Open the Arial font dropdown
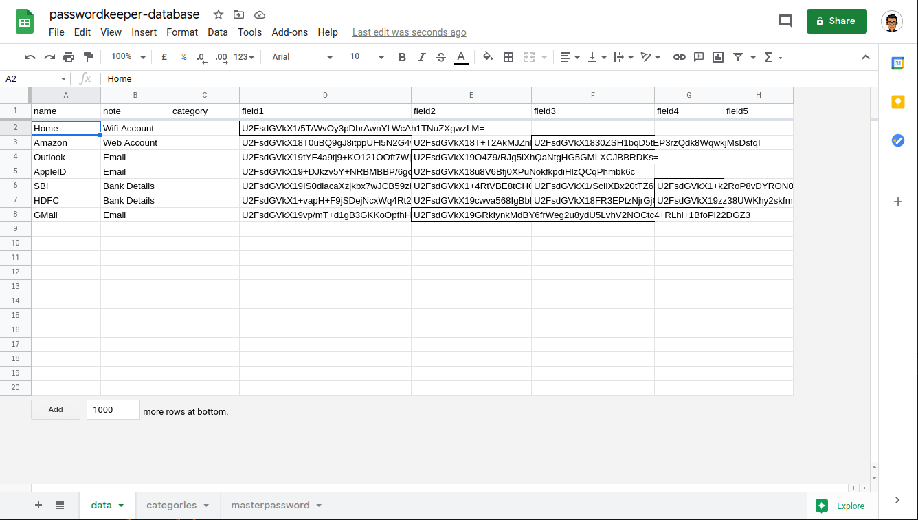This screenshot has width=918, height=520. coord(302,57)
